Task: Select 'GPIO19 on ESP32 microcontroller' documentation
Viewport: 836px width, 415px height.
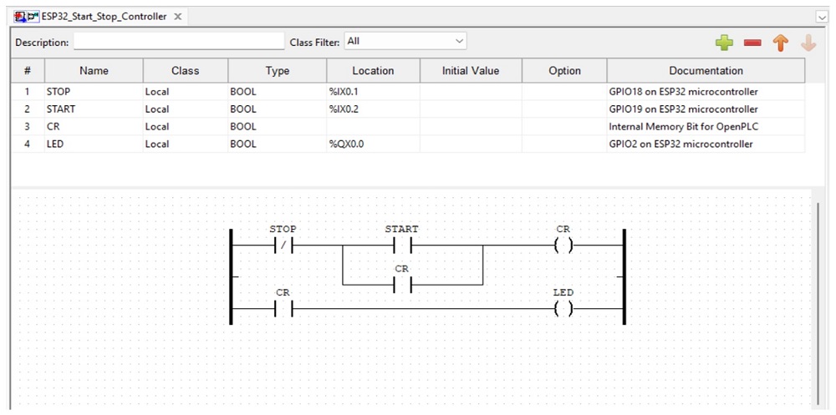Action: pos(706,109)
